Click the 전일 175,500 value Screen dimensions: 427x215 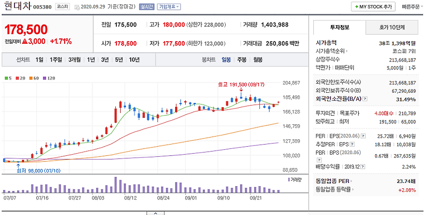(125, 25)
